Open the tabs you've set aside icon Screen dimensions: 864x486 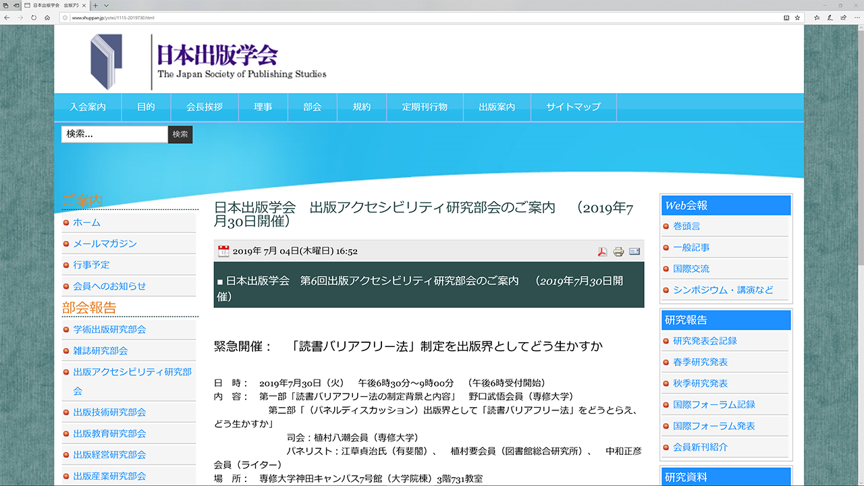pyautogui.click(x=5, y=5)
